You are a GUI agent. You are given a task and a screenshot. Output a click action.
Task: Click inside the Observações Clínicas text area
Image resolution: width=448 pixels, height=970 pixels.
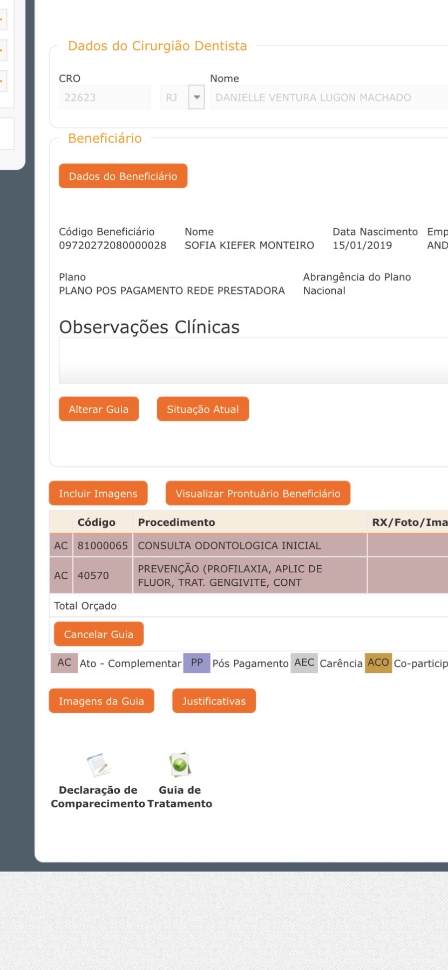tap(253, 361)
